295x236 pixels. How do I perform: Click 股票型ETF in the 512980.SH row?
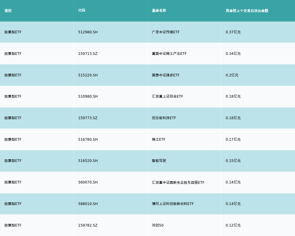[13, 32]
